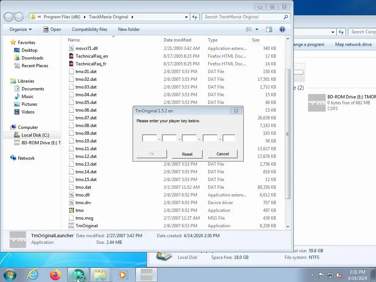376x282 pixels.
Task: Change view with the view icon
Action: point(249,29)
